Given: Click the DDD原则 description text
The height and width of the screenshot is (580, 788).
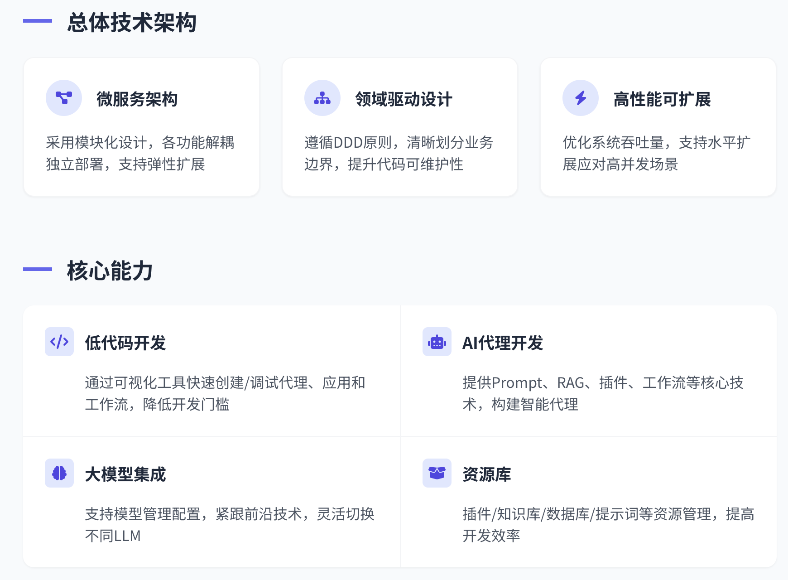Looking at the screenshot, I should click(399, 153).
